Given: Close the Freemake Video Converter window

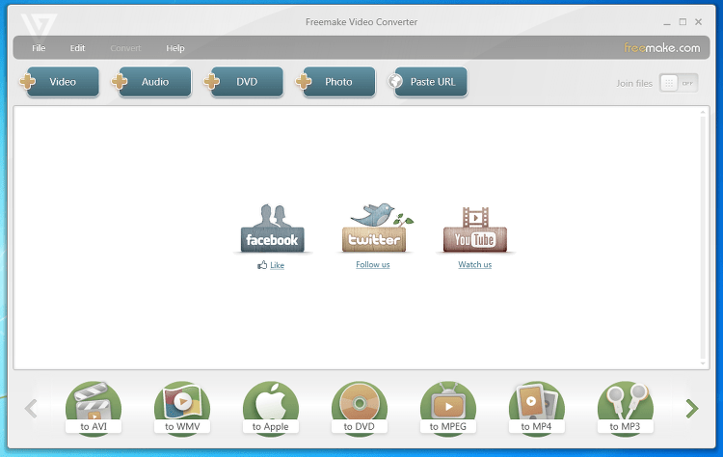Looking at the screenshot, I should click(699, 21).
